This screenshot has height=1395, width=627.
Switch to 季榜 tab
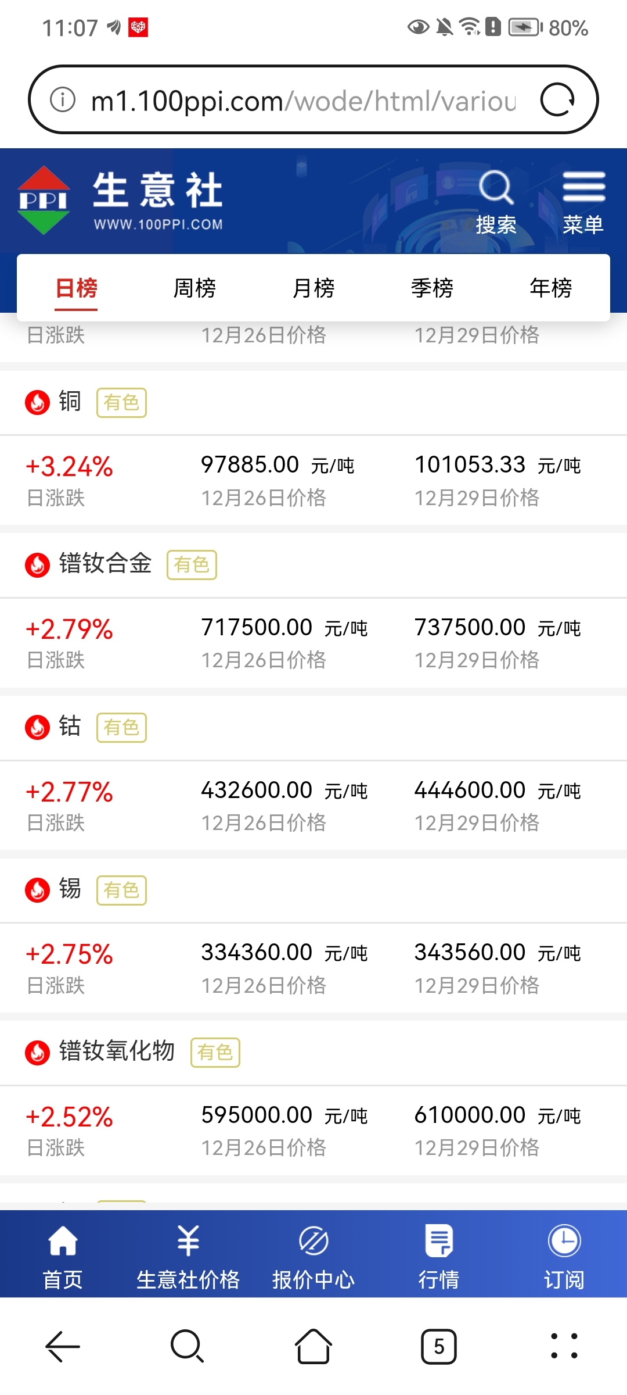point(432,288)
